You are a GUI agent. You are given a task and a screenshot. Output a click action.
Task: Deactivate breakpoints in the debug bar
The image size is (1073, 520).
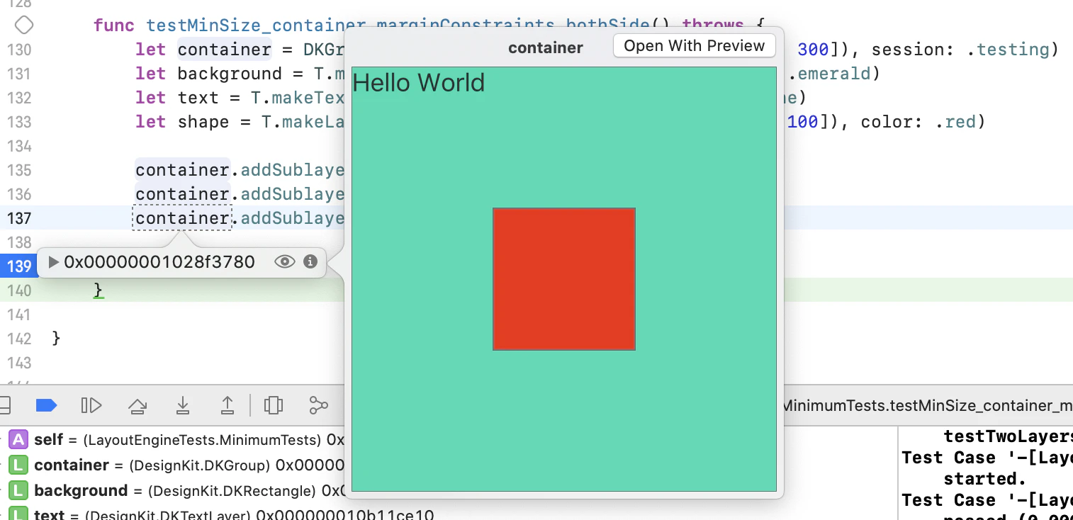[x=46, y=405]
